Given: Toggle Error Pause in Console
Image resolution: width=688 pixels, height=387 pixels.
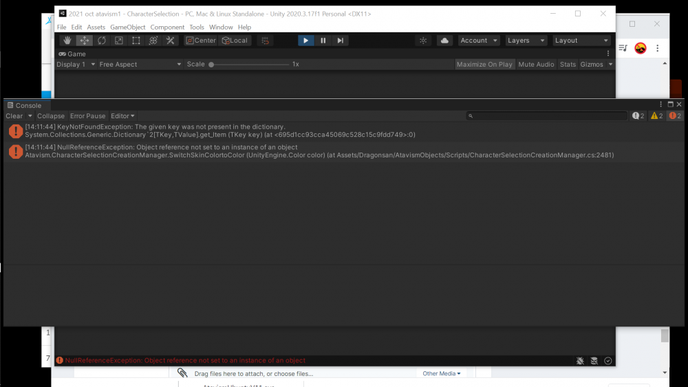Looking at the screenshot, I should (x=88, y=116).
